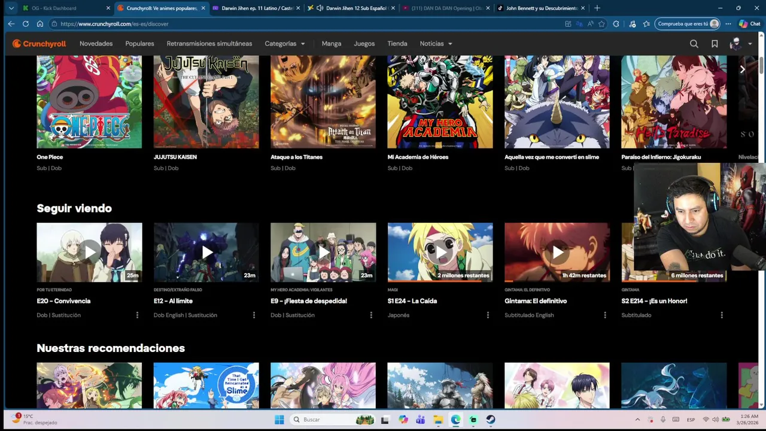Add this page to favorites star
766x431 pixels.
pyautogui.click(x=601, y=24)
